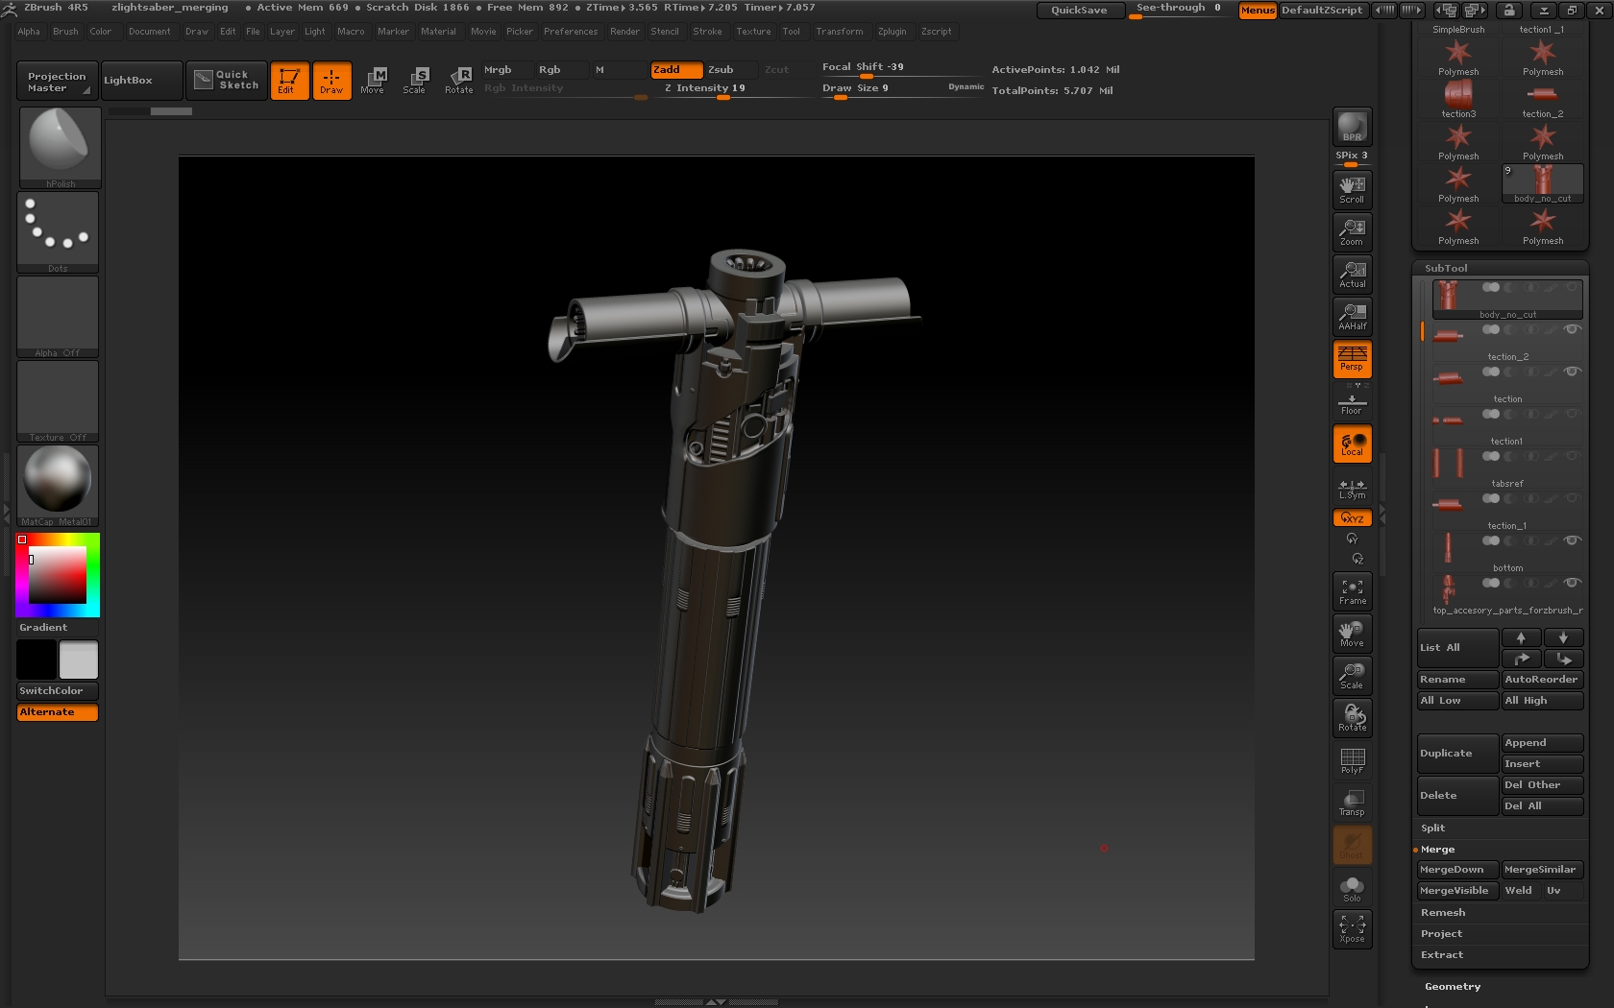The image size is (1614, 1008).
Task: Expand the Geometry palette
Action: (1453, 987)
